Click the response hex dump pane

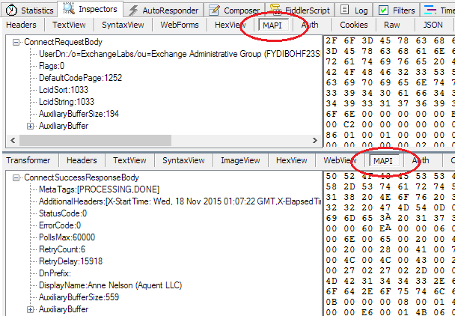(389, 243)
